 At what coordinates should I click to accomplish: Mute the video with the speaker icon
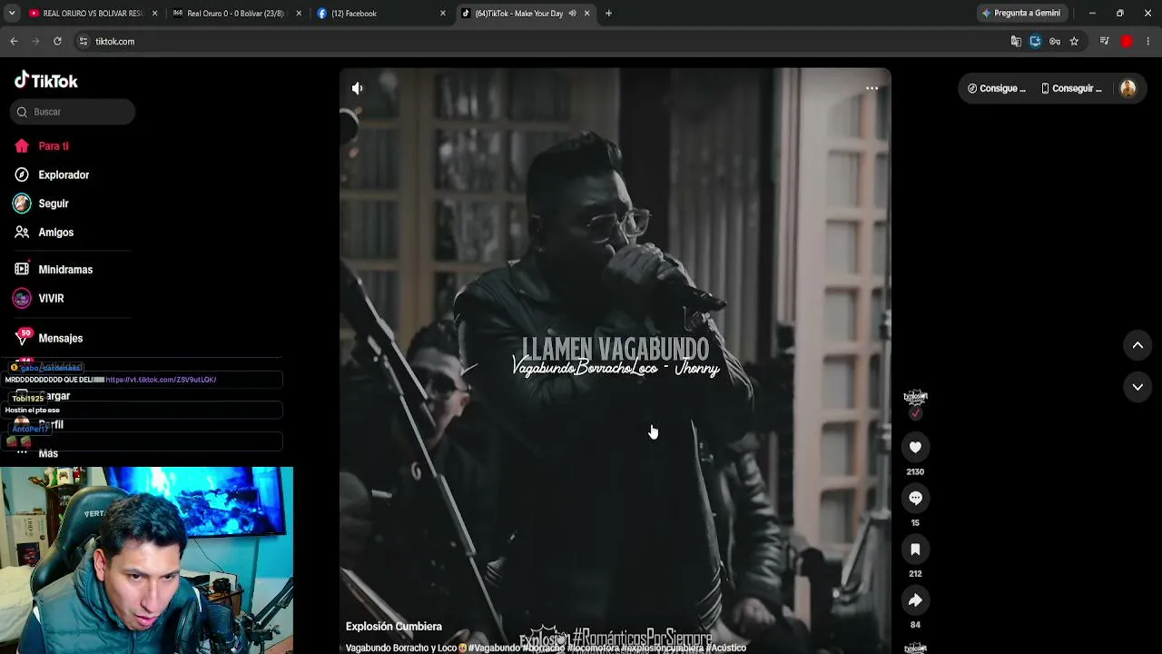click(x=358, y=88)
